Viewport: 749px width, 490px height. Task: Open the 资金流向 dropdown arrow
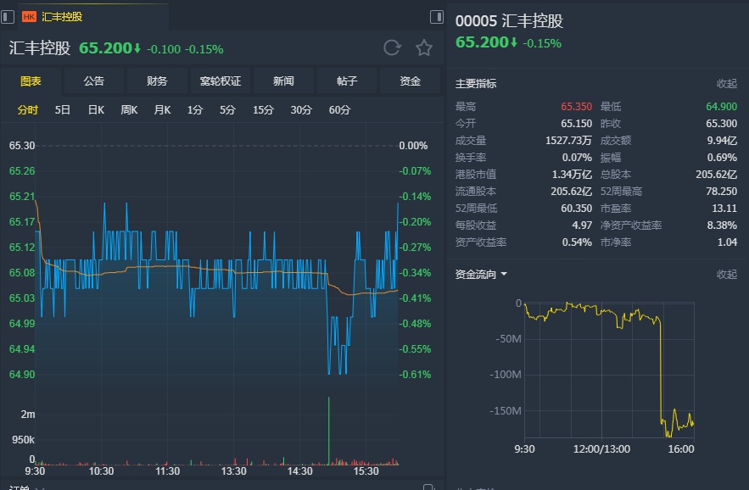coord(504,275)
